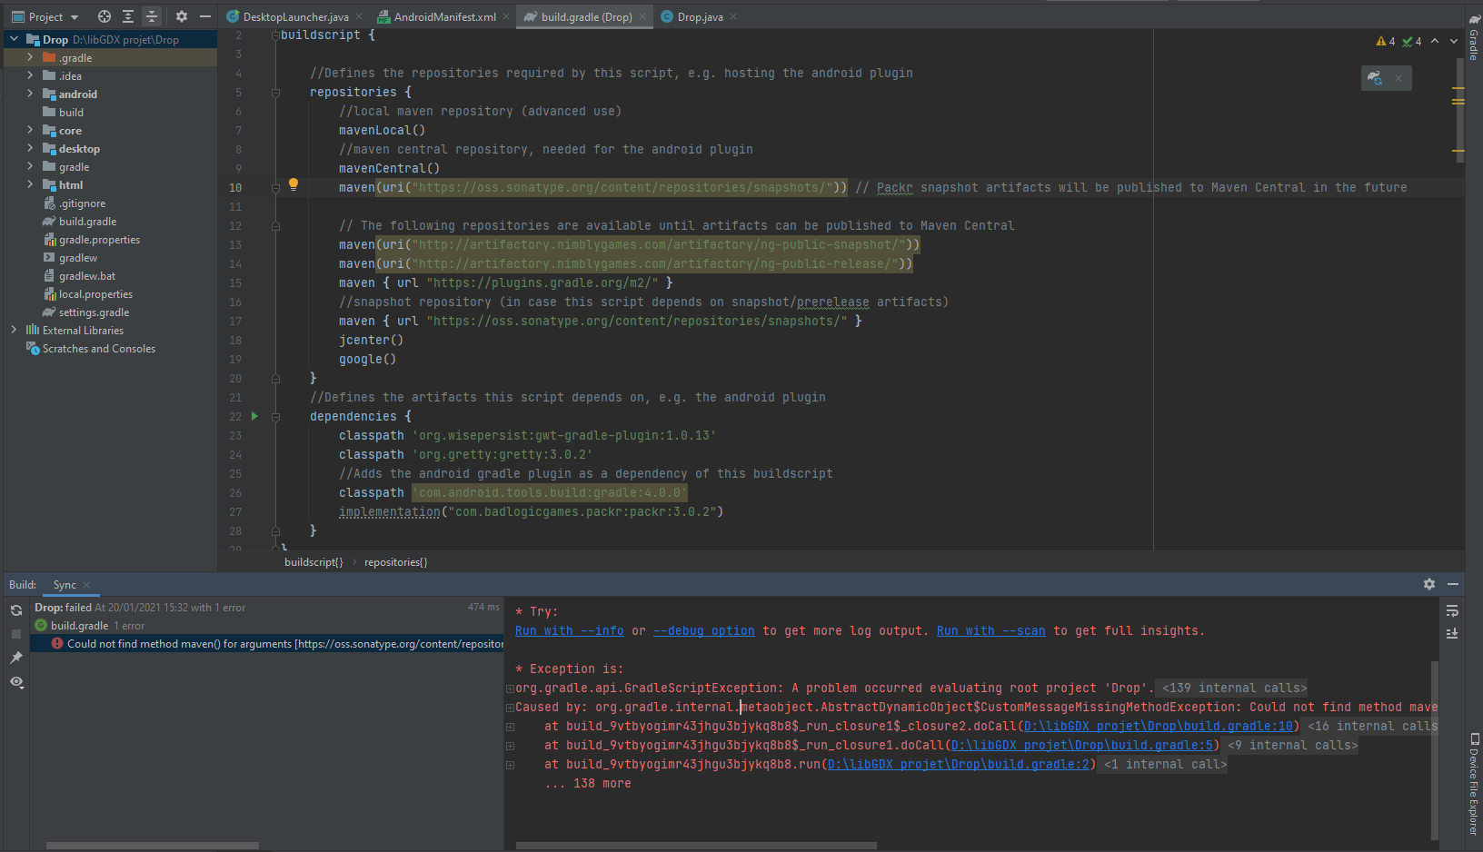Re-run the Gradle sync in Build panel
Image resolution: width=1483 pixels, height=852 pixels.
tap(15, 610)
